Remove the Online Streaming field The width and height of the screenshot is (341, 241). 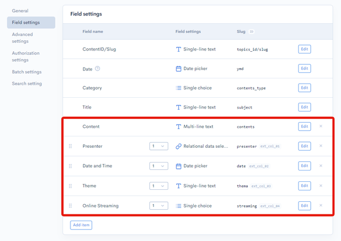pos(321,205)
